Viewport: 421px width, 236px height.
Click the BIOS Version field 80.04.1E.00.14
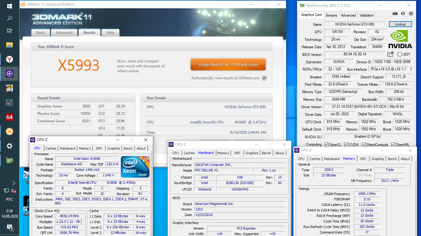(x=355, y=54)
